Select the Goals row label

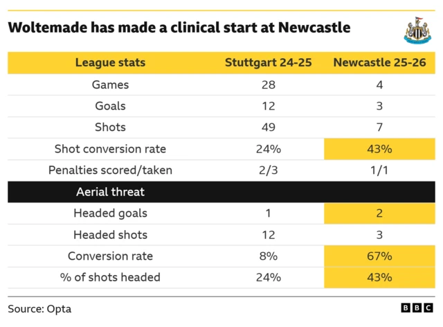point(110,106)
